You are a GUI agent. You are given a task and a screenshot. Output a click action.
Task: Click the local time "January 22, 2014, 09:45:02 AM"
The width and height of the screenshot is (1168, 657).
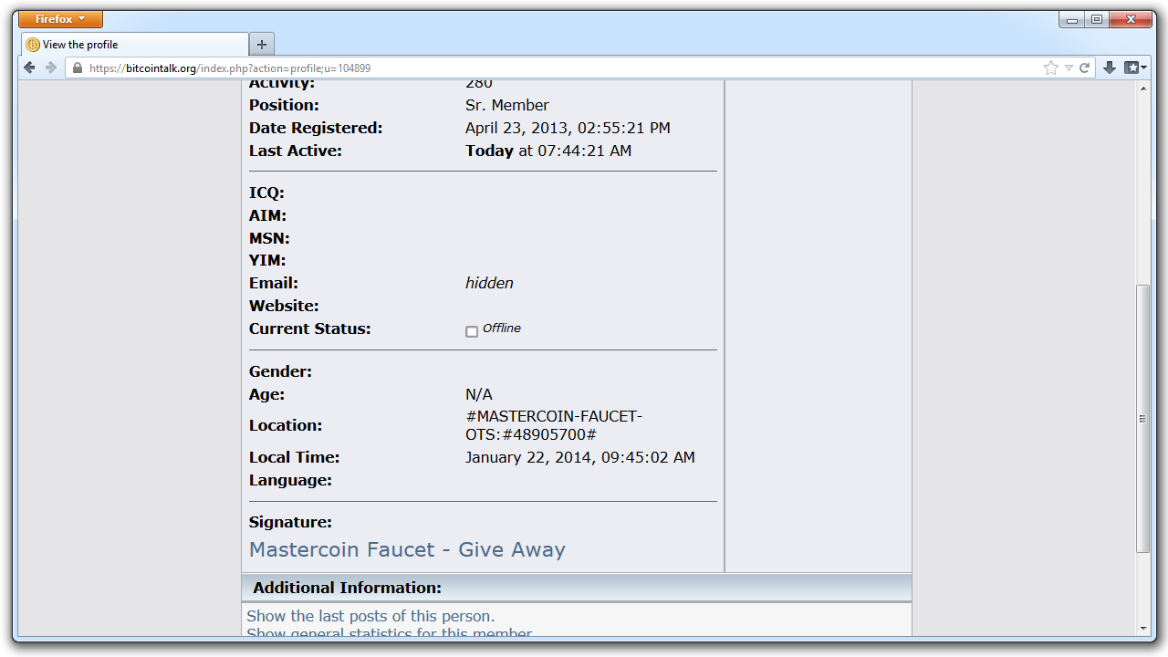pyautogui.click(x=580, y=457)
